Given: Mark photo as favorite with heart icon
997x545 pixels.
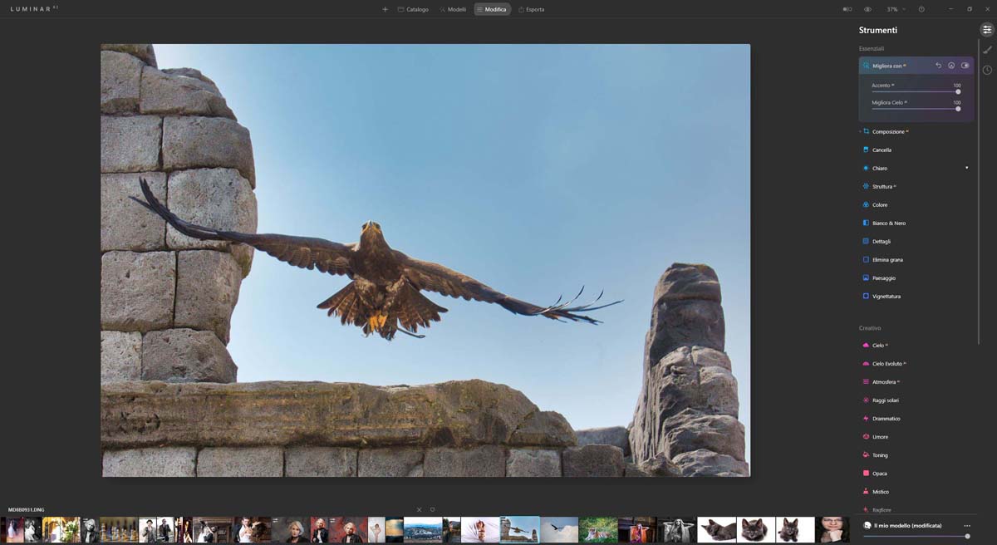Looking at the screenshot, I should pyautogui.click(x=432, y=509).
